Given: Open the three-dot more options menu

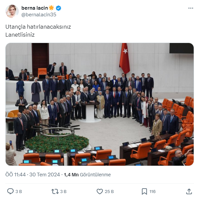Looking at the screenshot, I should (x=191, y=8).
